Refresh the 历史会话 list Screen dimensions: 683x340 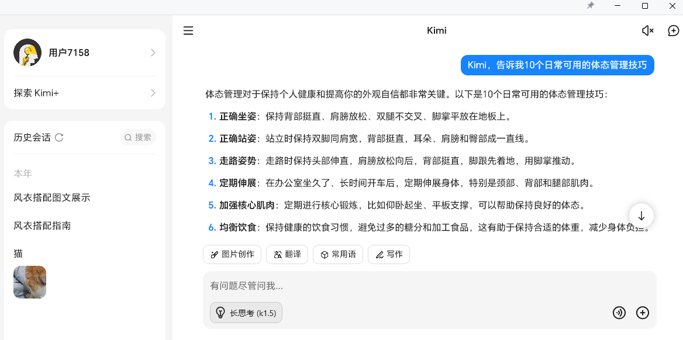pos(59,137)
